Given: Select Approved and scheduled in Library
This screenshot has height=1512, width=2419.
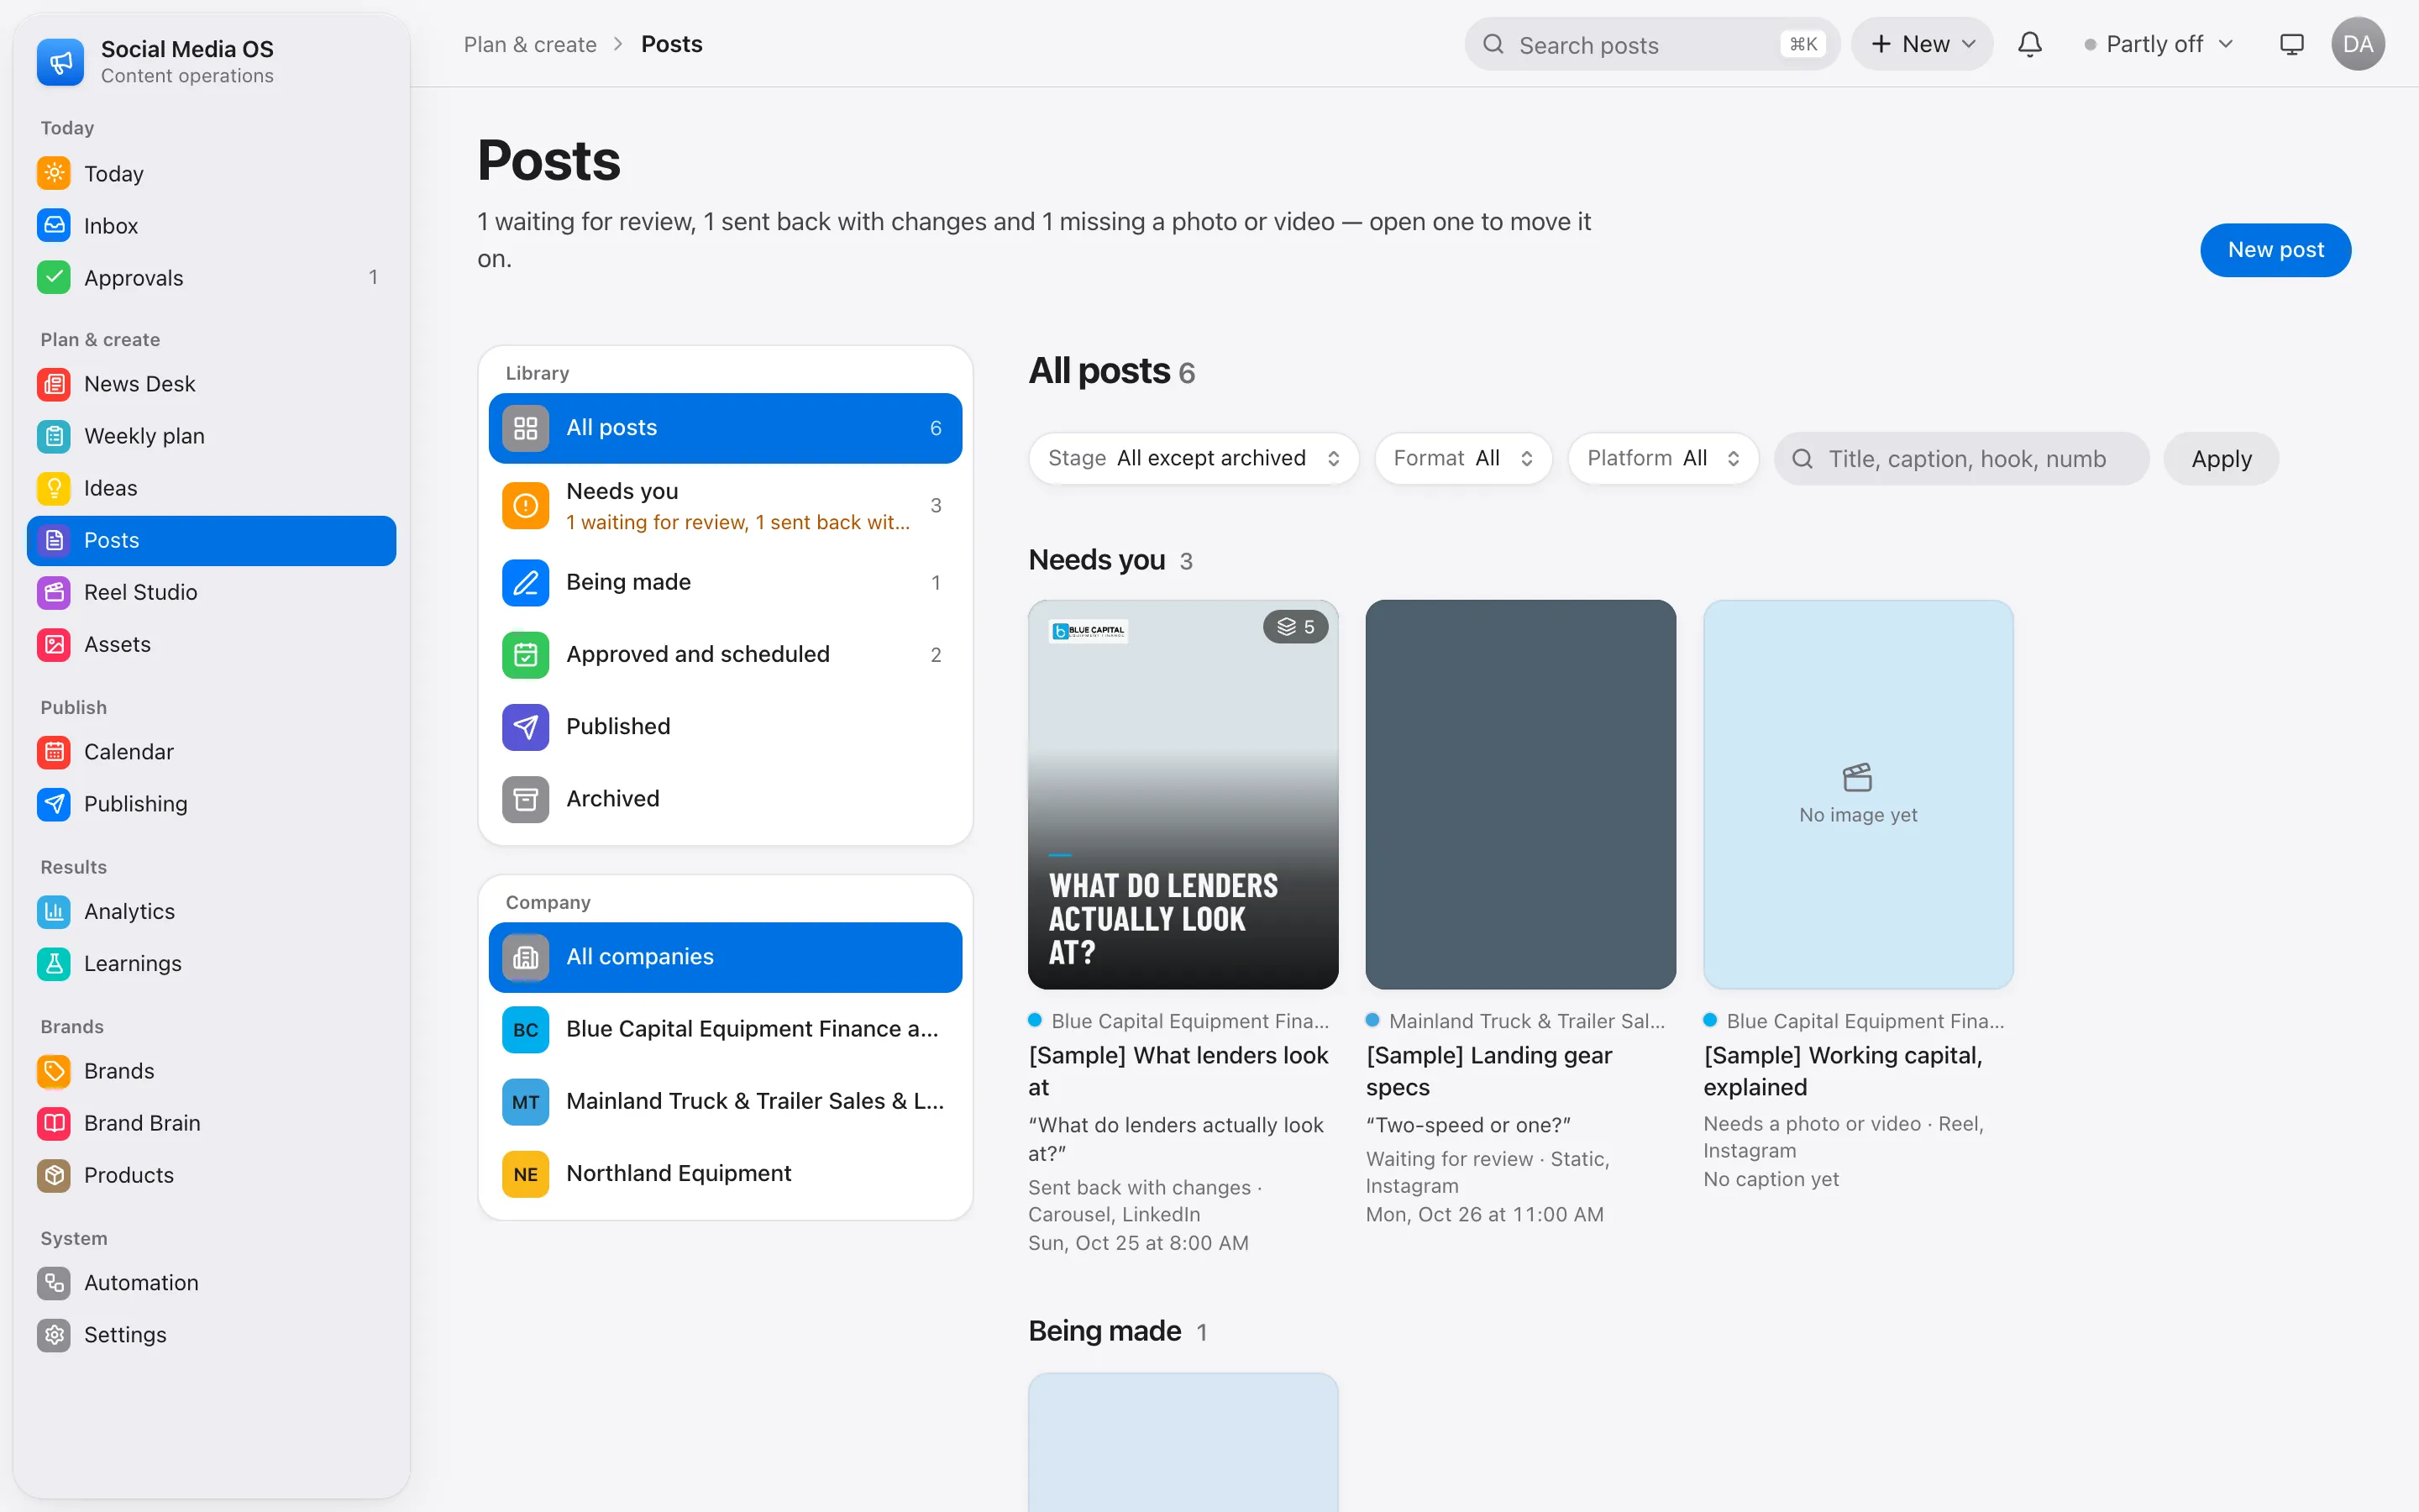Looking at the screenshot, I should tap(725, 654).
